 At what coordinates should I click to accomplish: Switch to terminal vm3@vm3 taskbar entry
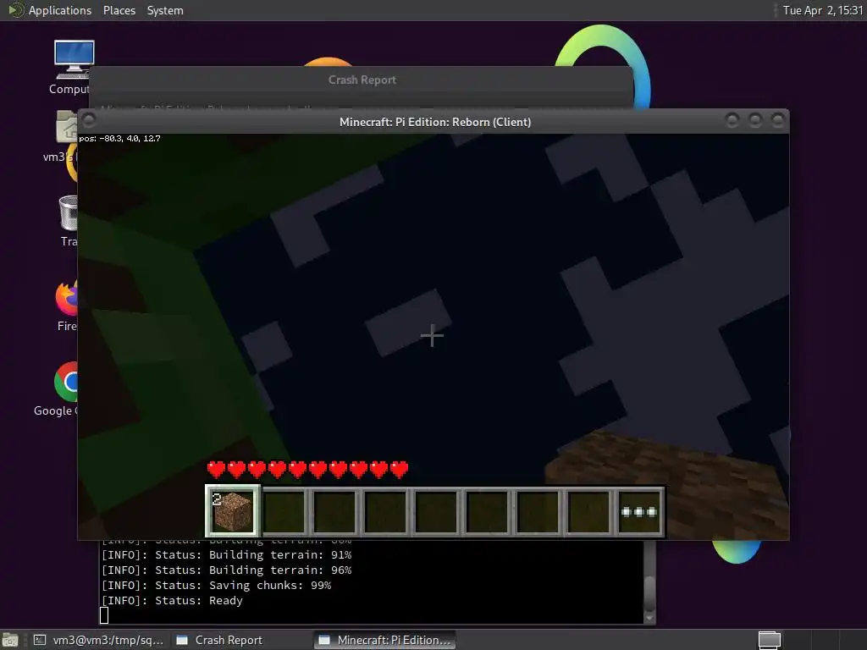pyautogui.click(x=100, y=640)
